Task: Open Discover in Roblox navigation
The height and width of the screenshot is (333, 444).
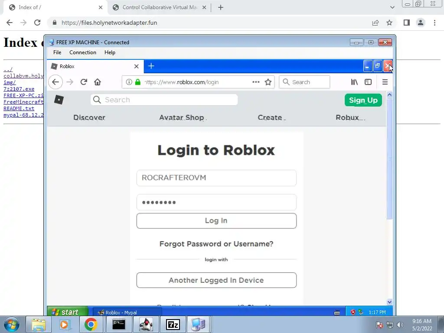Action: [89, 118]
